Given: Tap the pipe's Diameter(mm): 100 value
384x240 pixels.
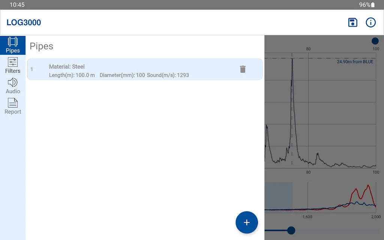Looking at the screenshot, I should pos(122,75).
